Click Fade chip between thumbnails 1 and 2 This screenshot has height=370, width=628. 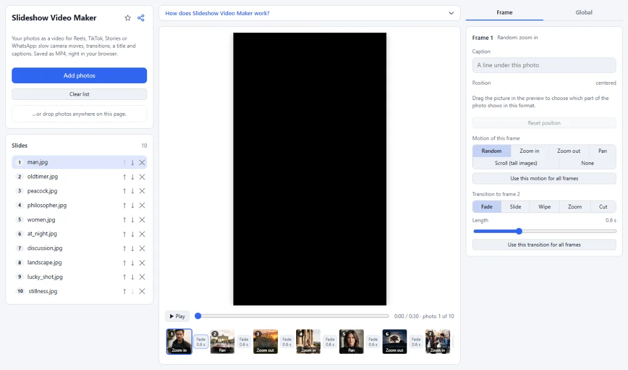tap(201, 342)
